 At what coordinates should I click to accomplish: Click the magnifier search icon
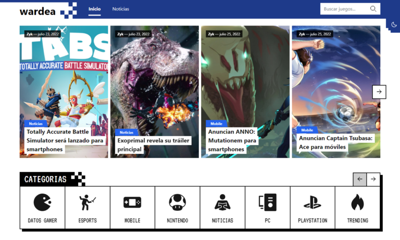[373, 9]
